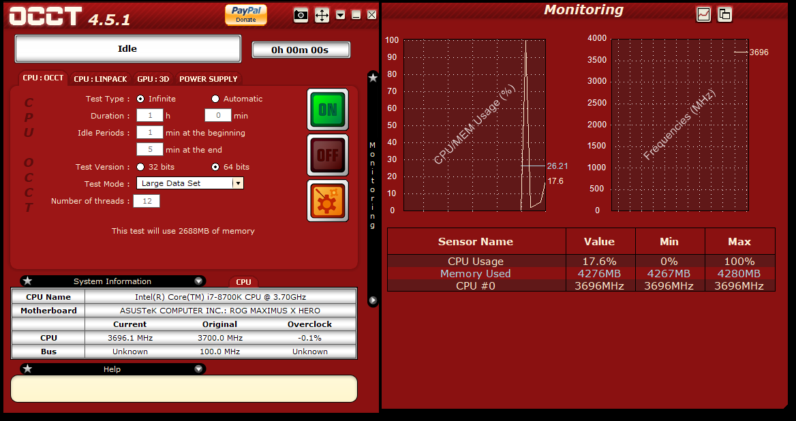This screenshot has height=421, width=796.
Task: Click the 0h 00m 00s timer display
Action: click(301, 50)
